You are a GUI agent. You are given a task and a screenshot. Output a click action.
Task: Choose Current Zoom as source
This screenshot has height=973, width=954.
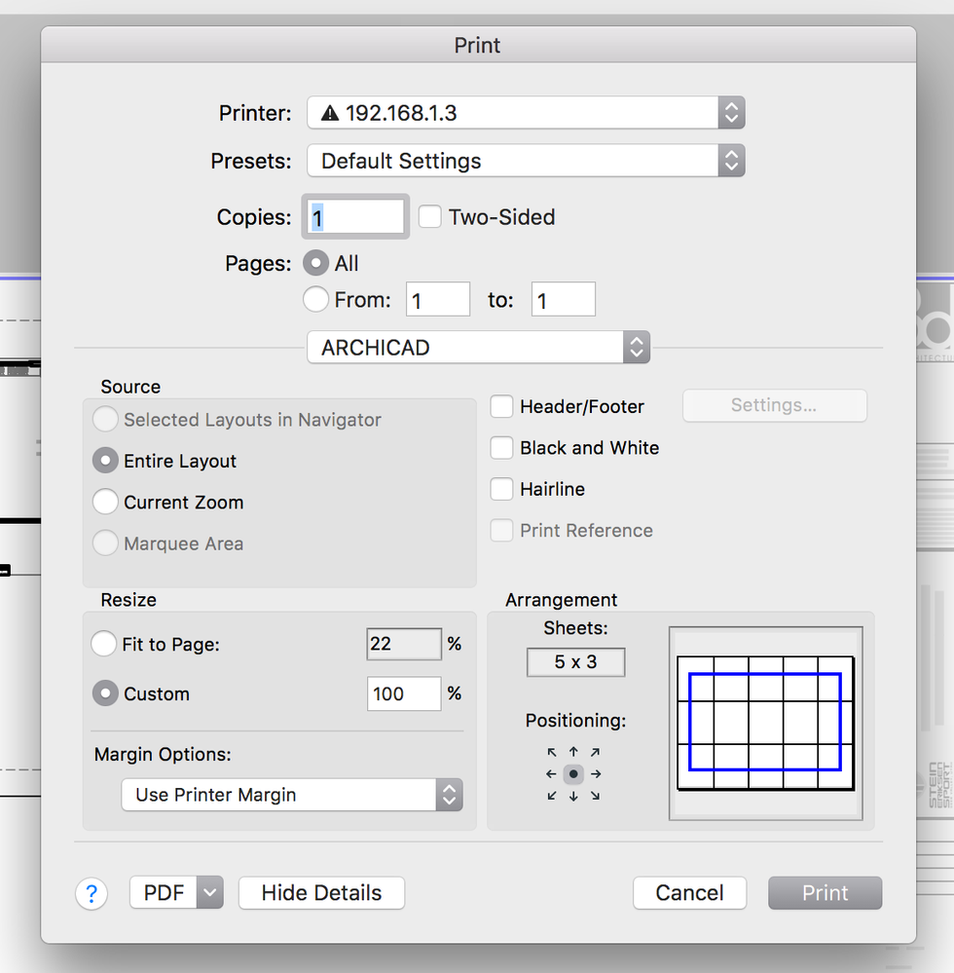[105, 503]
